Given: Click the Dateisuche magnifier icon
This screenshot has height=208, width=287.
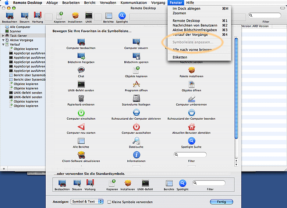Looking at the screenshot, I should (136, 141).
